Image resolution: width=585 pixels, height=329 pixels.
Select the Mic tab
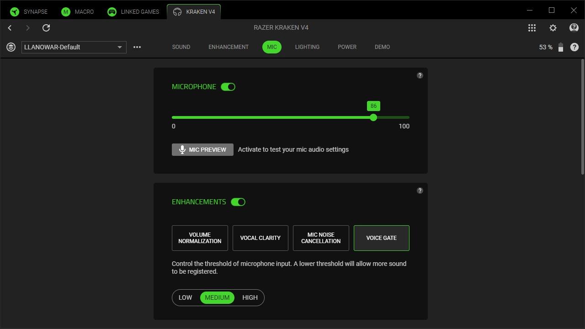coord(272,47)
